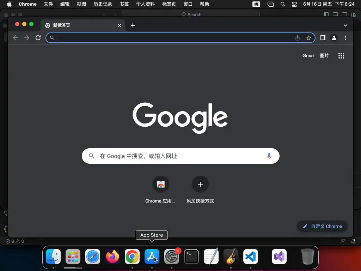Toggle VS Code primary sidebar layout icon

point(326,14)
